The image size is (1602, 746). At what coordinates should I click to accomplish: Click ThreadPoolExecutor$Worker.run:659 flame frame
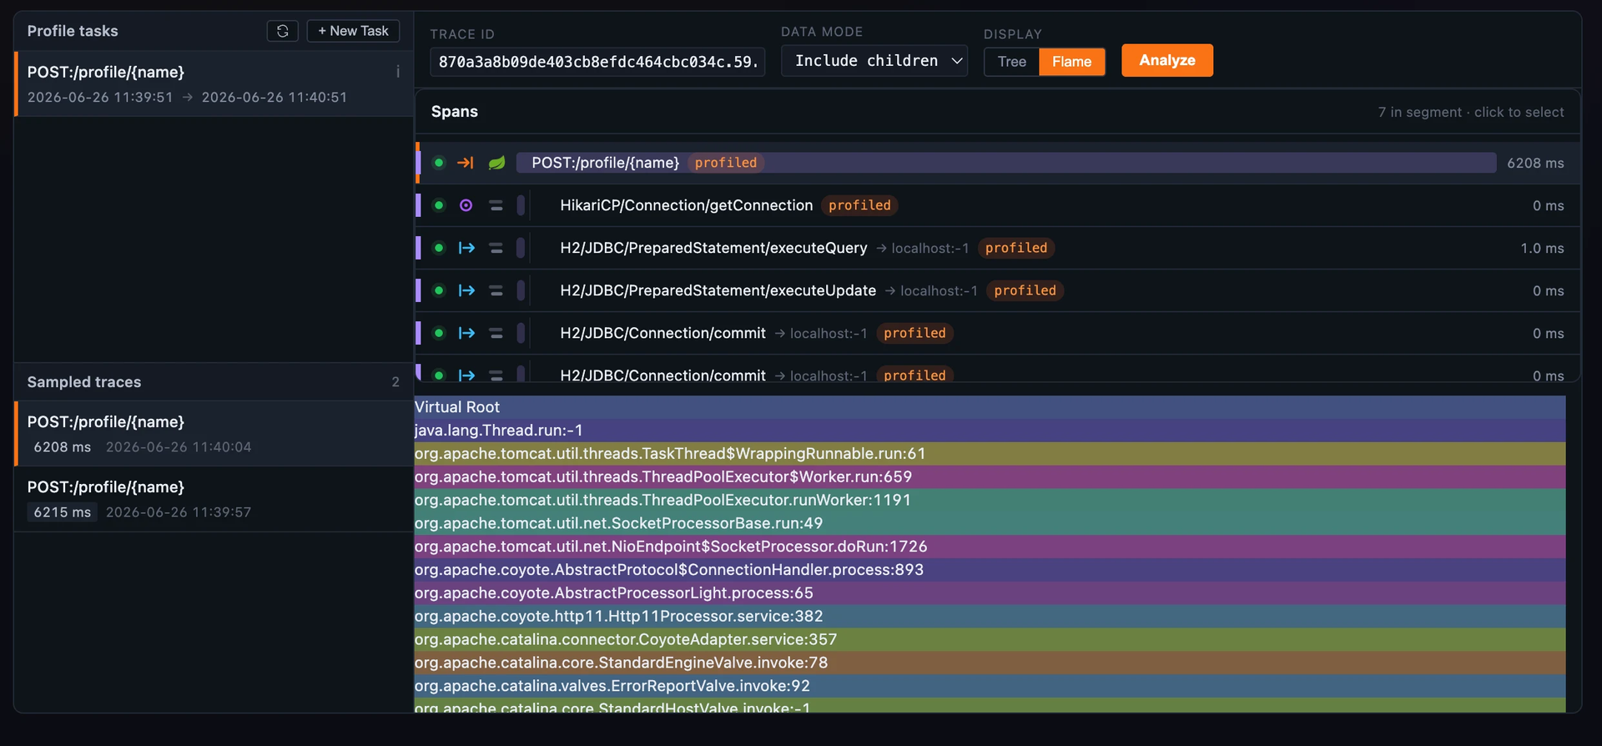pyautogui.click(x=990, y=477)
